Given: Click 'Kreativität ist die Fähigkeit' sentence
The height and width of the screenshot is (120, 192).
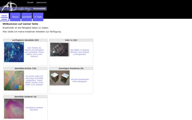Looking at the screenshot, I should 26,28.
